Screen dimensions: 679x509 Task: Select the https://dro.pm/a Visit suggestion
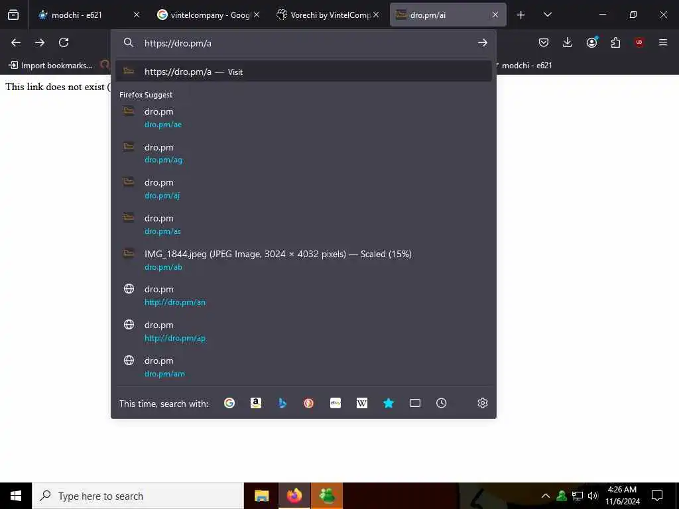pos(304,72)
